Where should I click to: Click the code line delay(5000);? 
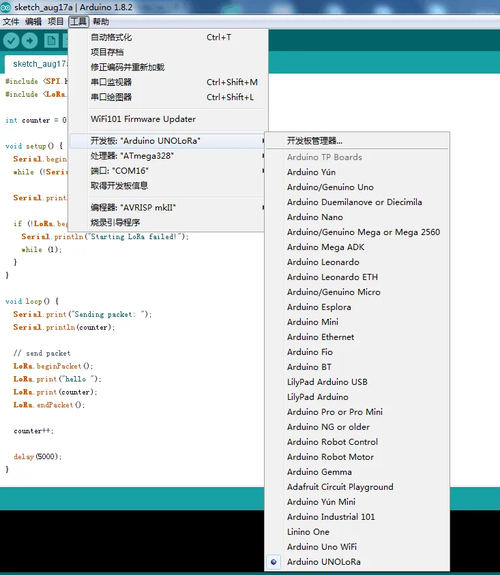click(x=38, y=457)
